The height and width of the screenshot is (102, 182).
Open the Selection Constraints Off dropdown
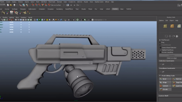pyautogui.click(x=165, y=64)
